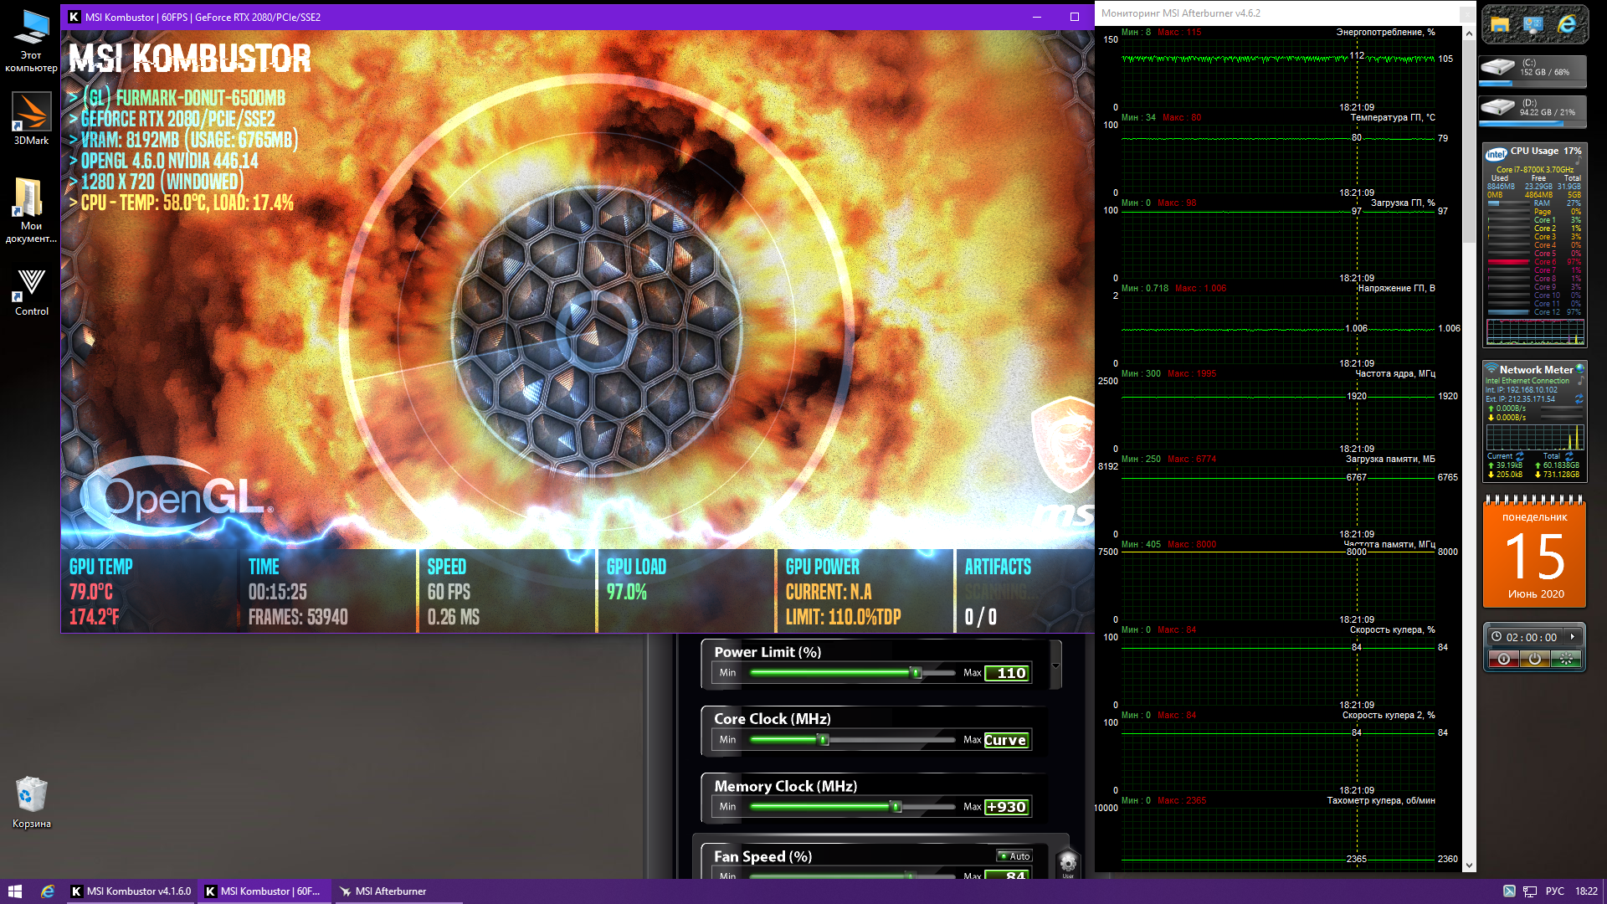This screenshot has height=904, width=1607.
Task: Click the Memory Clock +930 value field
Action: coord(1005,807)
